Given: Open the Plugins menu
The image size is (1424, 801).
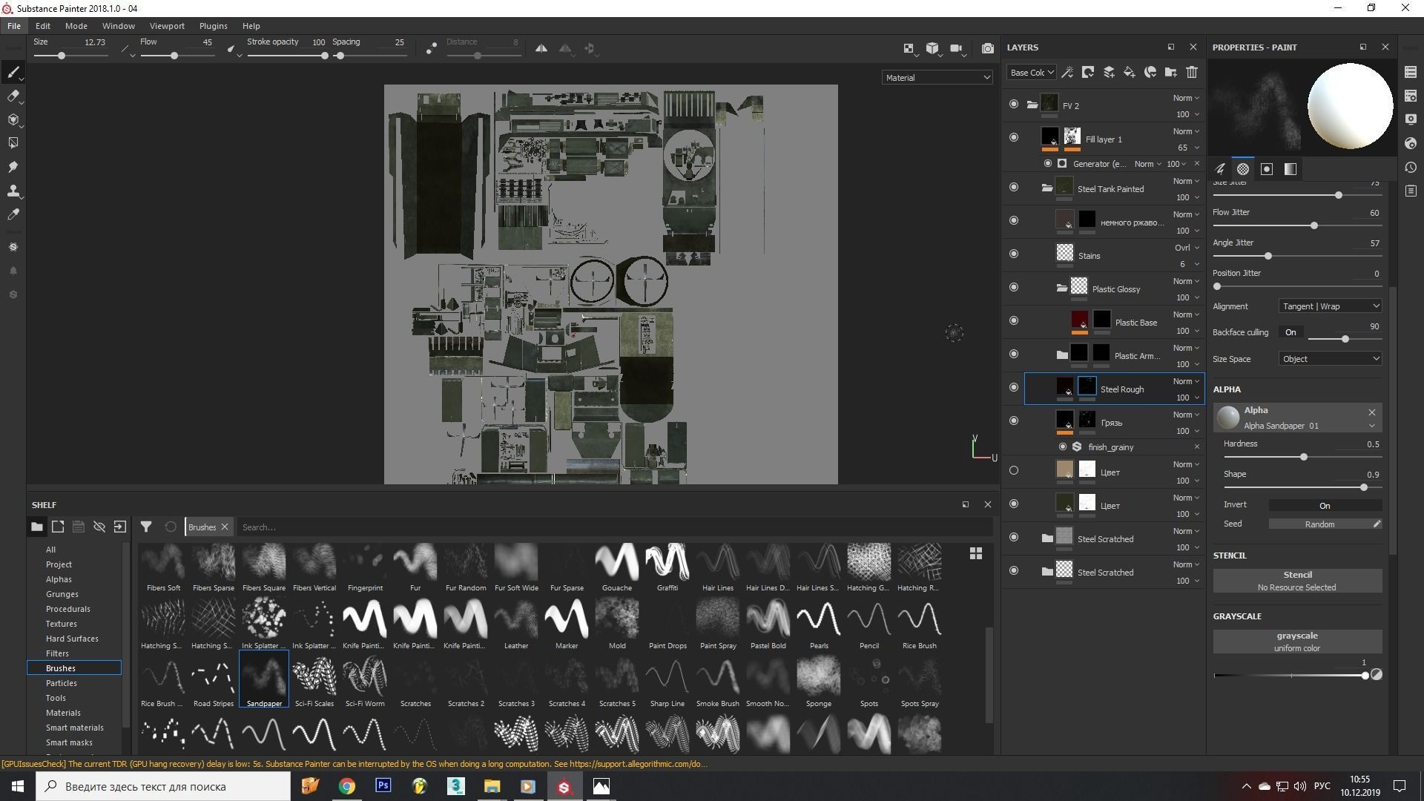Looking at the screenshot, I should click(213, 26).
